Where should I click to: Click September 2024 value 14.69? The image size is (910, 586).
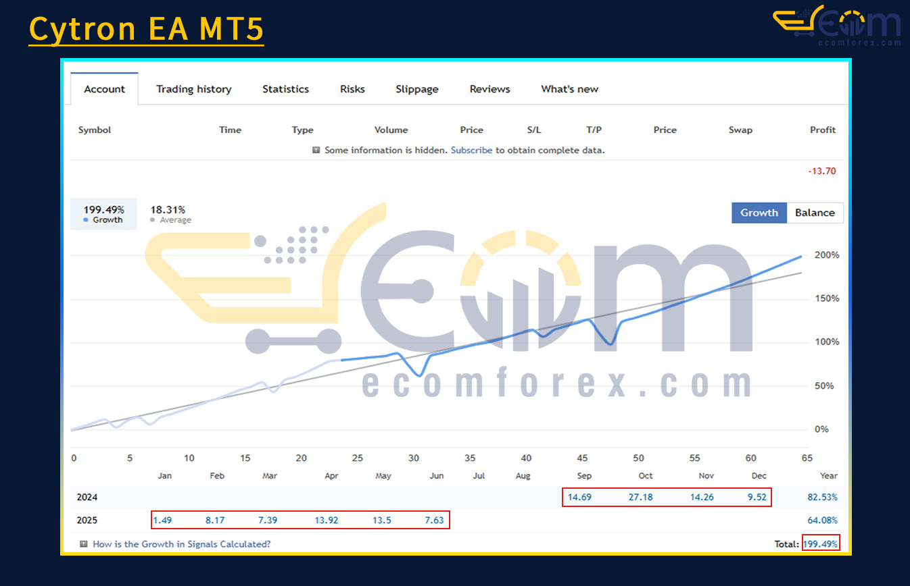coord(580,497)
